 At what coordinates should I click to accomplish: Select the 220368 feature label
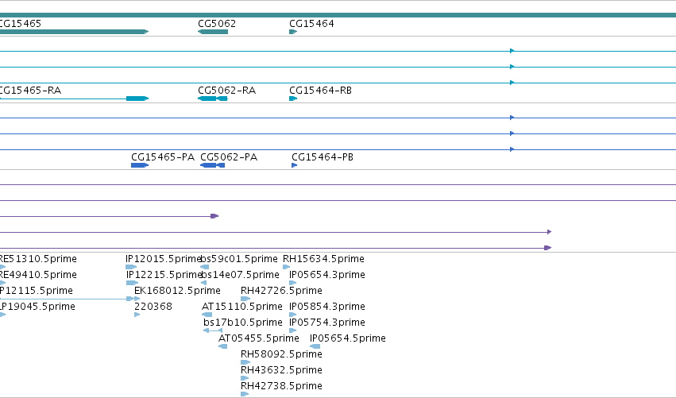pos(153,307)
